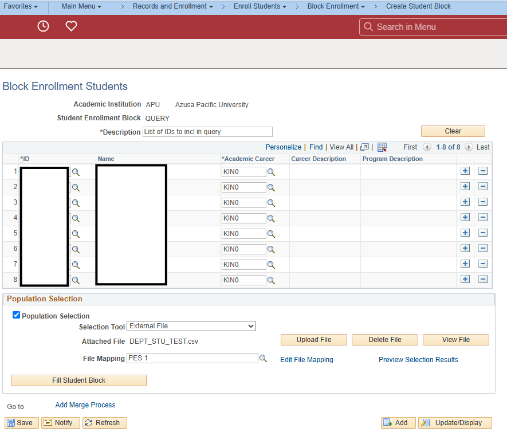
Task: Open the Main Menu breadcrumb
Action: point(80,6)
